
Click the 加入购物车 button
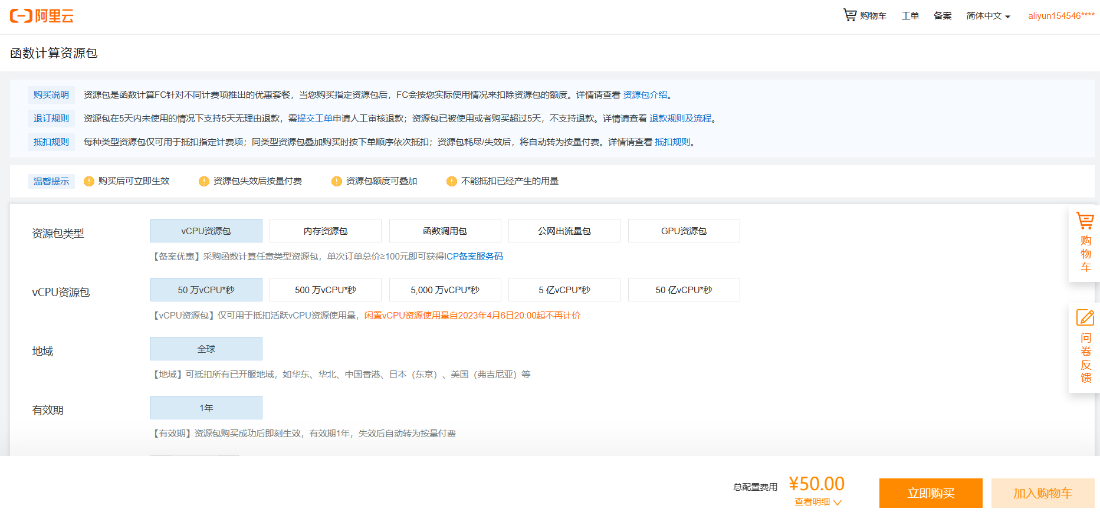1043,493
